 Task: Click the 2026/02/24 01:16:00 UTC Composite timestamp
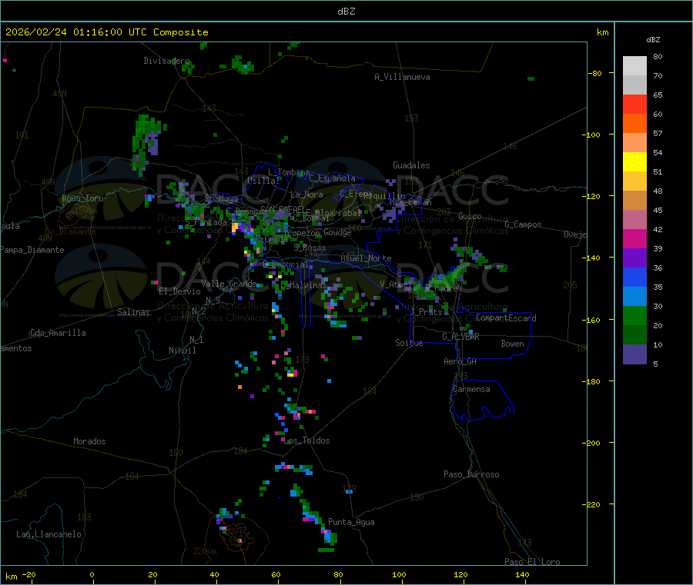106,32
